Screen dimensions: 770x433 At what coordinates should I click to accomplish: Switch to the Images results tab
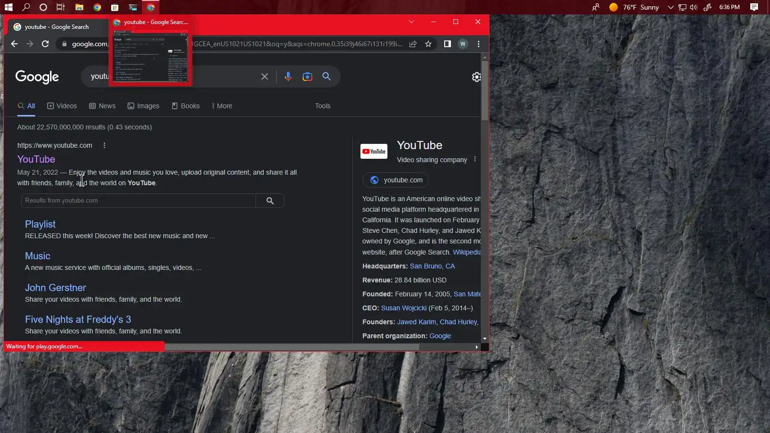pyautogui.click(x=143, y=106)
